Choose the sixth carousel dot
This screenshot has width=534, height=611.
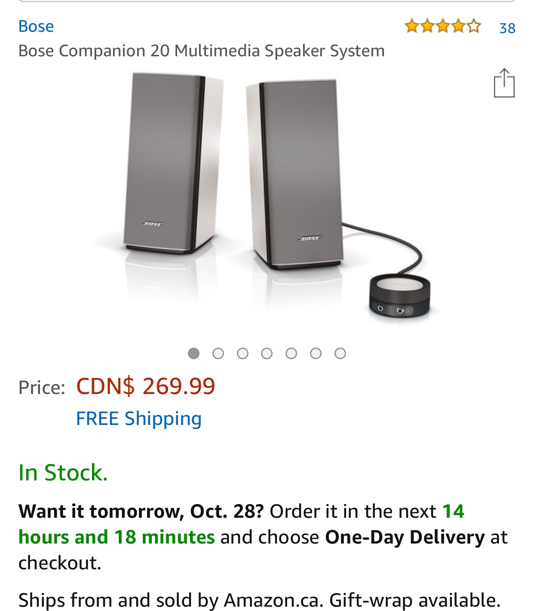[x=316, y=353]
